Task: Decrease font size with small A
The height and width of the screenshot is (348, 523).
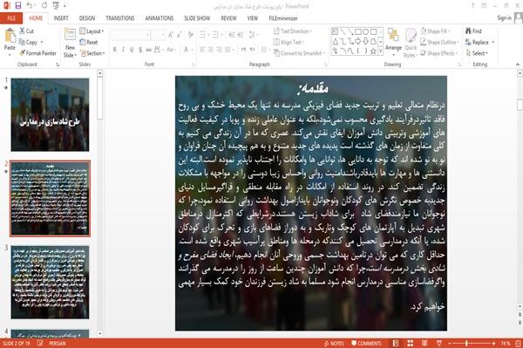Action: (179, 35)
